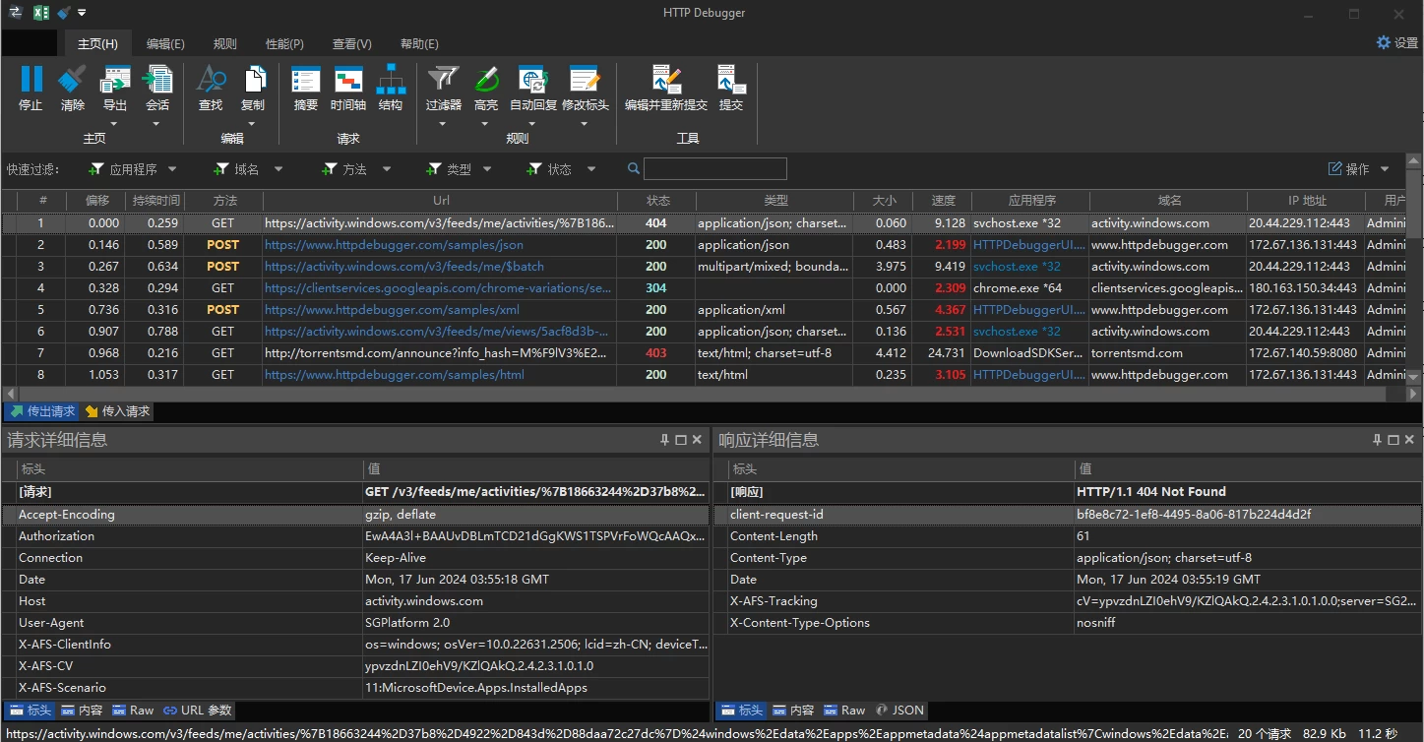
Task: Open the Structure diagram icon
Action: coord(391,81)
